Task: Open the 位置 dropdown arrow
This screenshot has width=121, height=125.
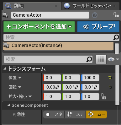Action: click(20, 78)
